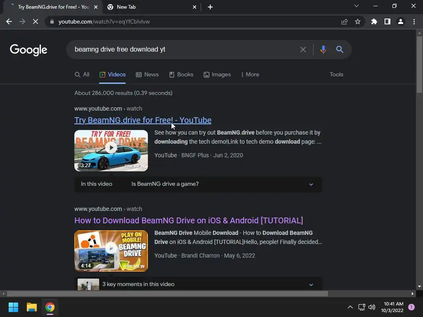Click the horizontal scrollbar thumb
The height and width of the screenshot is (317, 423).
167,294
